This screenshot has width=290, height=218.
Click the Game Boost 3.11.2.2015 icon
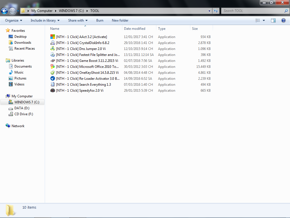pyautogui.click(x=53, y=61)
